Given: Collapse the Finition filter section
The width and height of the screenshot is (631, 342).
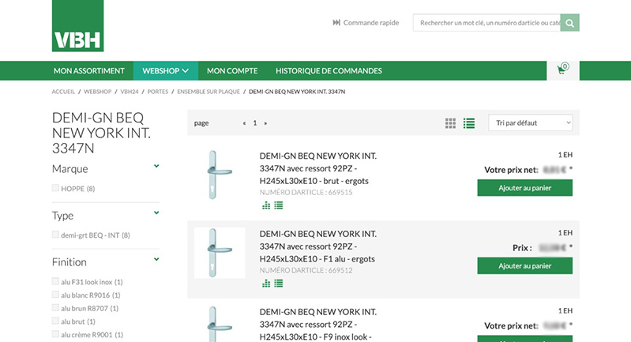Looking at the screenshot, I should 156,259.
